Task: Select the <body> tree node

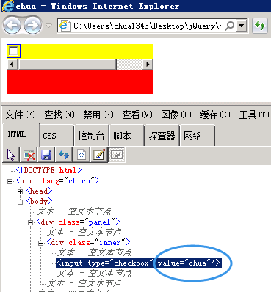Action: click(x=39, y=201)
